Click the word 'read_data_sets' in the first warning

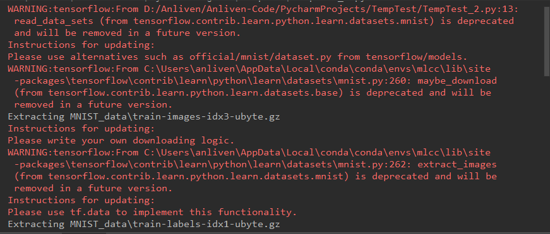click(54, 21)
